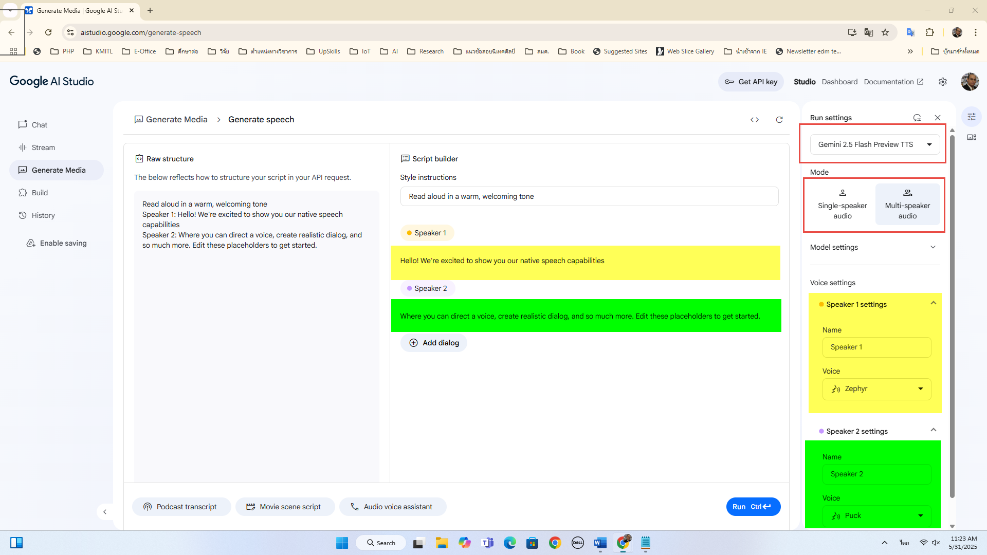Click the reset refresh icon beside Get code
The width and height of the screenshot is (987, 555).
[x=779, y=120]
